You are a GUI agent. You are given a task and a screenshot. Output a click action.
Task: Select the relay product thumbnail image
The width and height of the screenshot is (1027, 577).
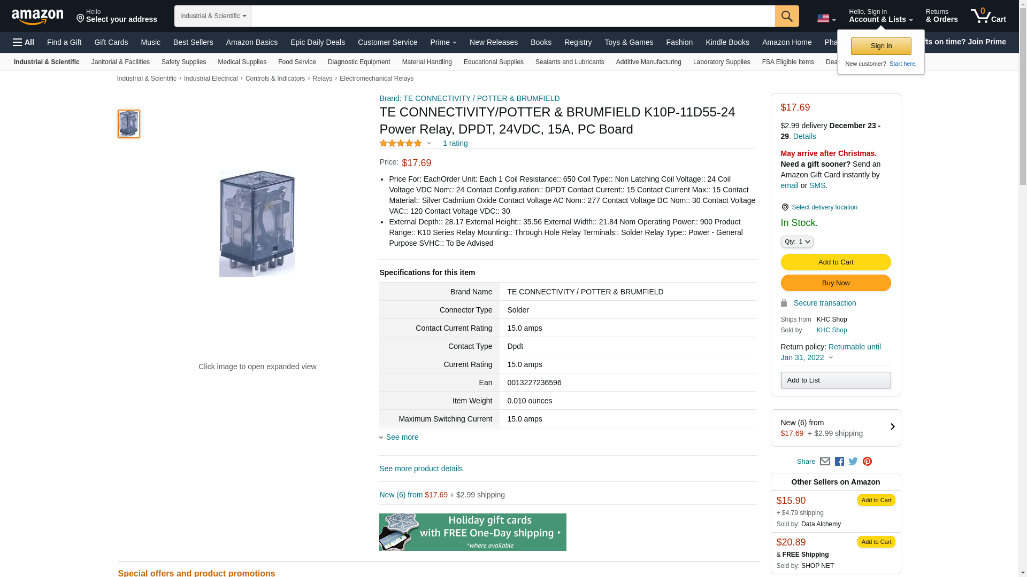[129, 124]
